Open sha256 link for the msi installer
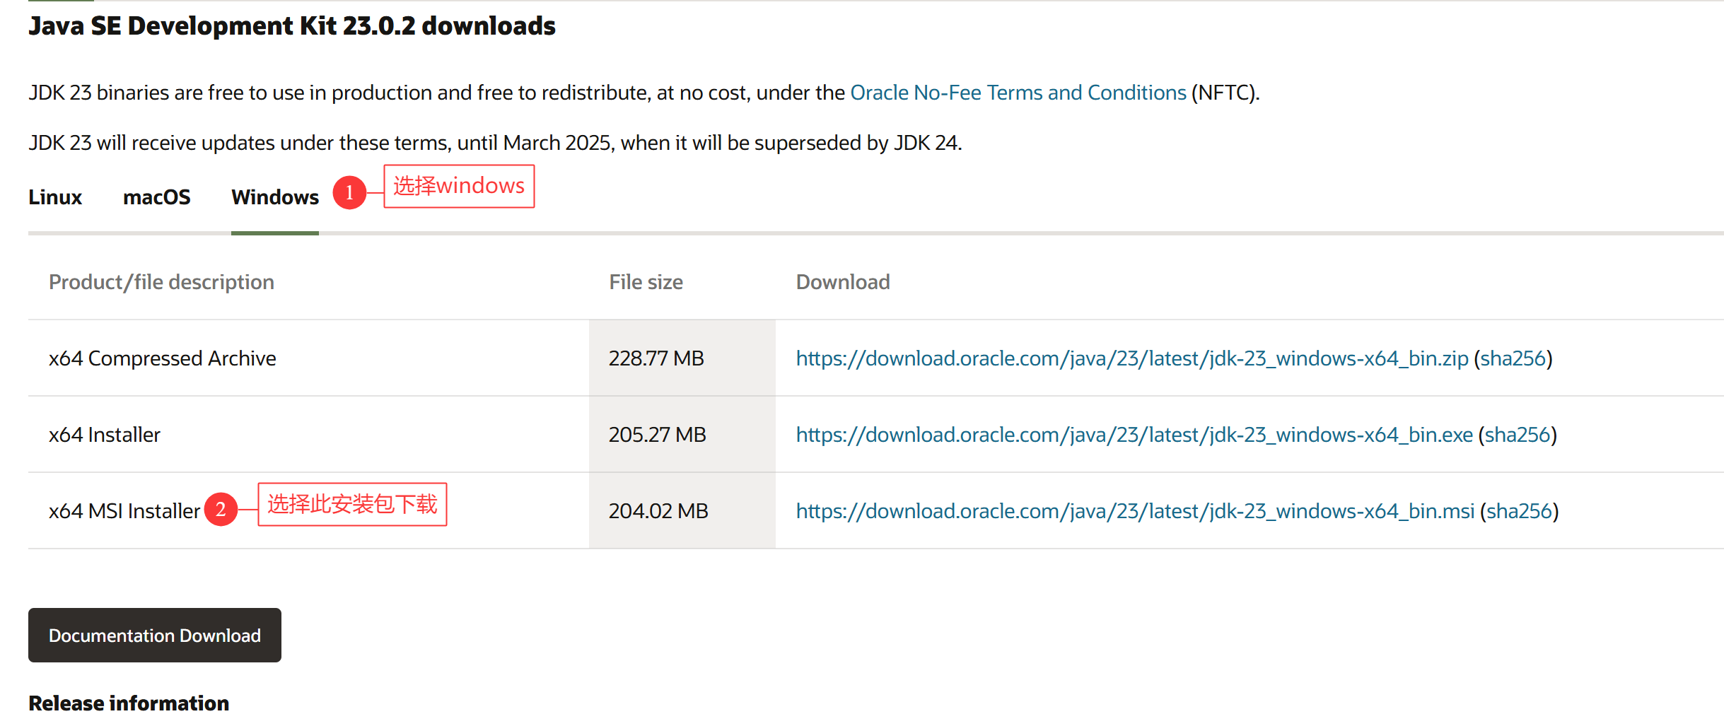 coord(1520,511)
